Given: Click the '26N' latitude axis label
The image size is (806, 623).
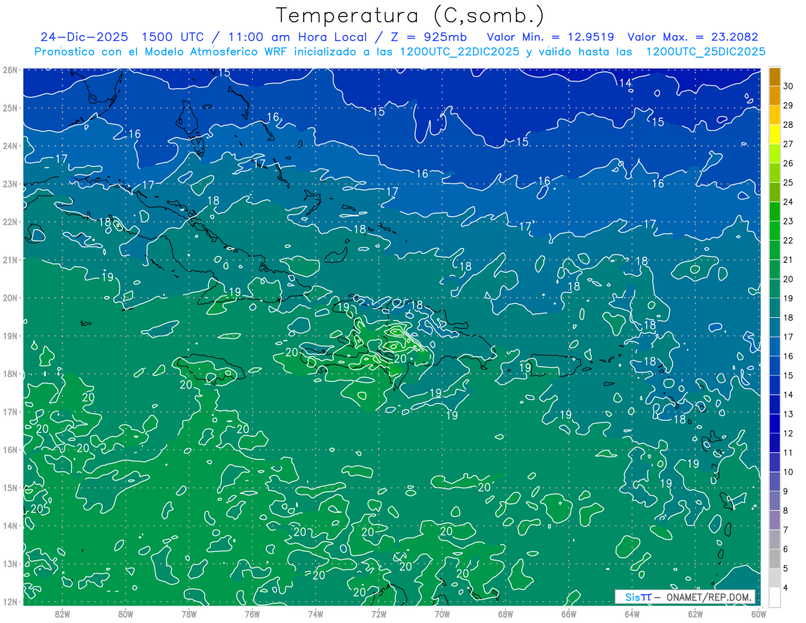Looking at the screenshot, I should tap(9, 70).
